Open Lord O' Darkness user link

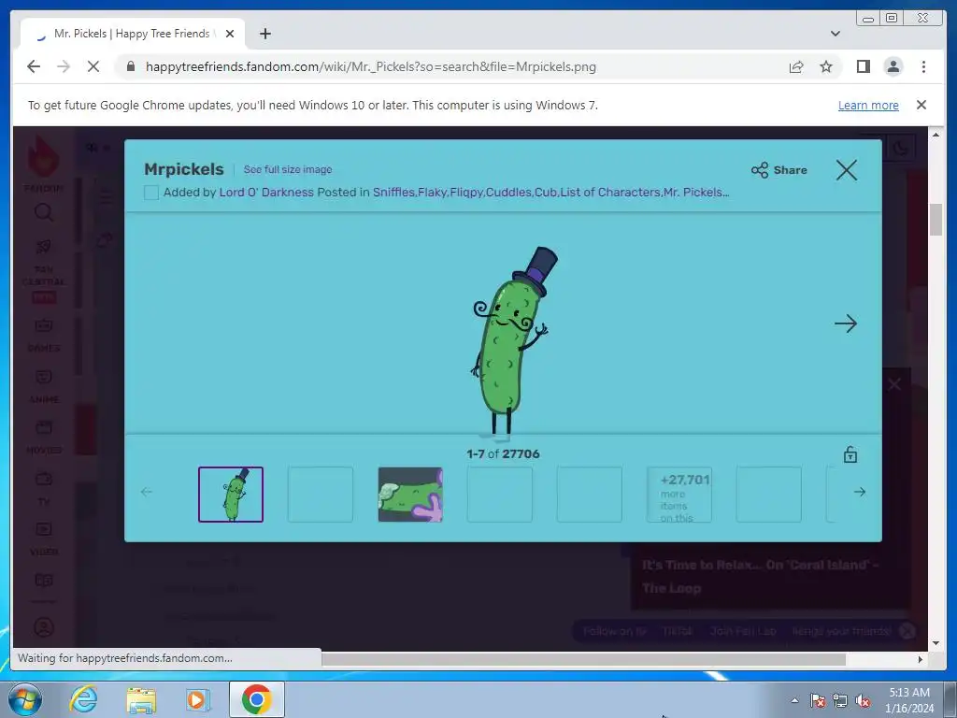pyautogui.click(x=266, y=193)
